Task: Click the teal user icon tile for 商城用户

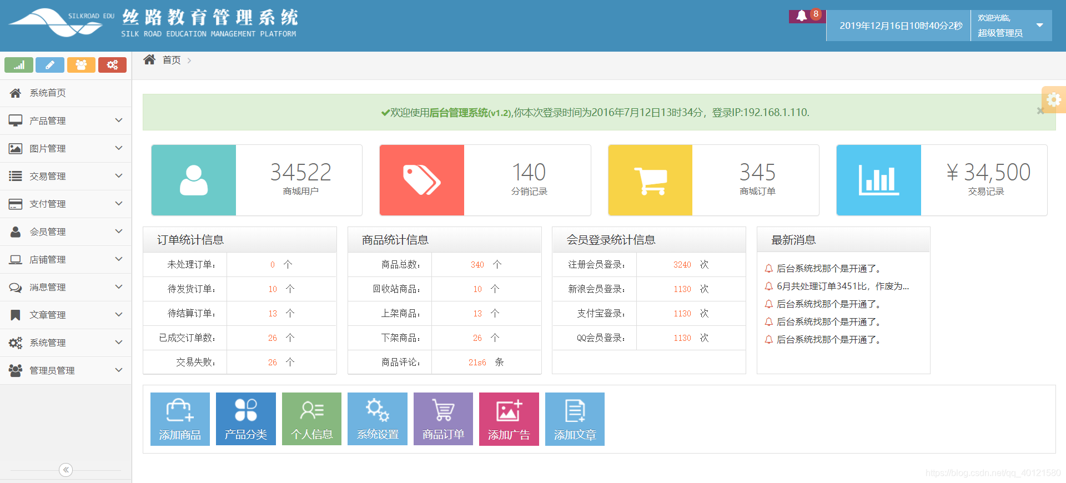Action: (194, 180)
